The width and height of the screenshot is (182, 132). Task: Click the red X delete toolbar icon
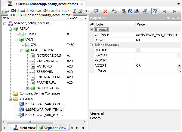click(x=105, y=11)
